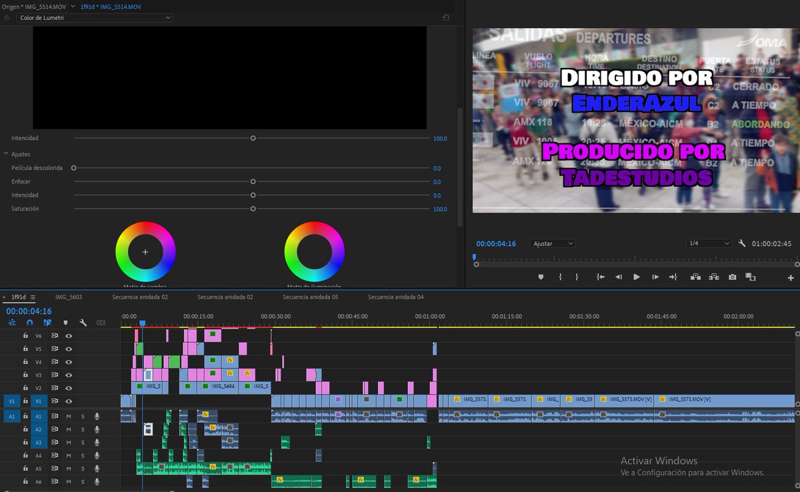
Task: Step back one frame in Program monitor
Action: point(618,277)
